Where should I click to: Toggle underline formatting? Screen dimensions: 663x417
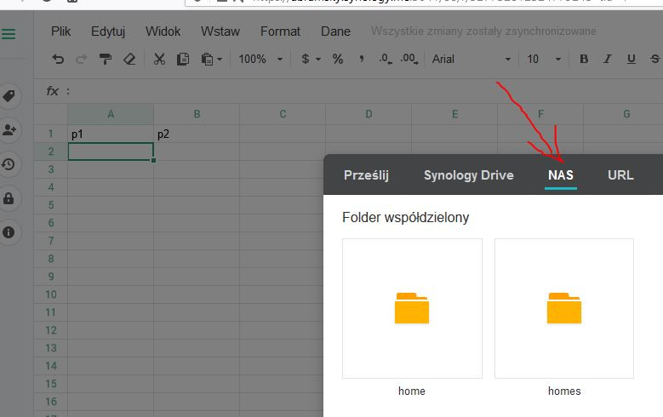(x=631, y=60)
